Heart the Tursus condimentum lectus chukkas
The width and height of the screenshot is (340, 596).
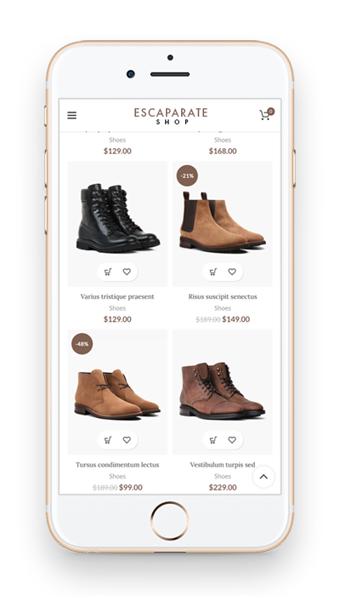127,440
